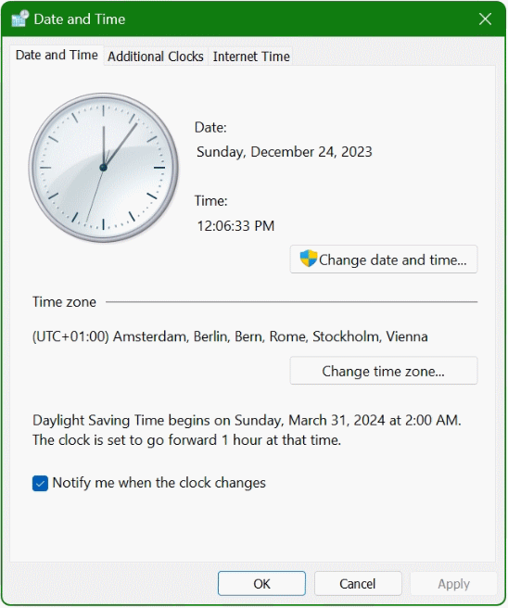Viewport: 508px width, 608px height.
Task: Confirm with the OK button
Action: pos(261,583)
